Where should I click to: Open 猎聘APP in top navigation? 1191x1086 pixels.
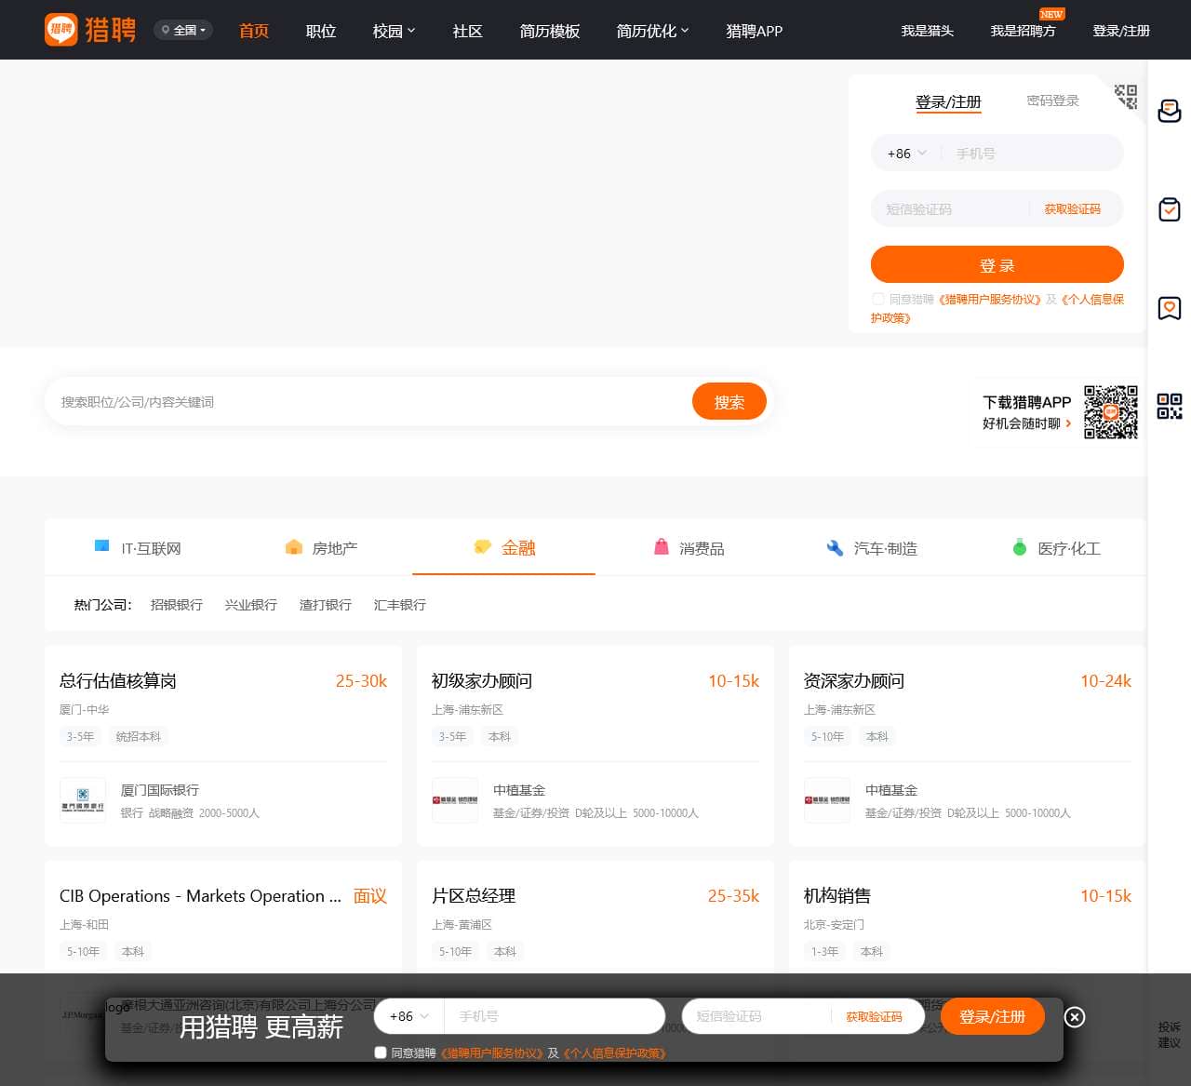[x=755, y=31]
